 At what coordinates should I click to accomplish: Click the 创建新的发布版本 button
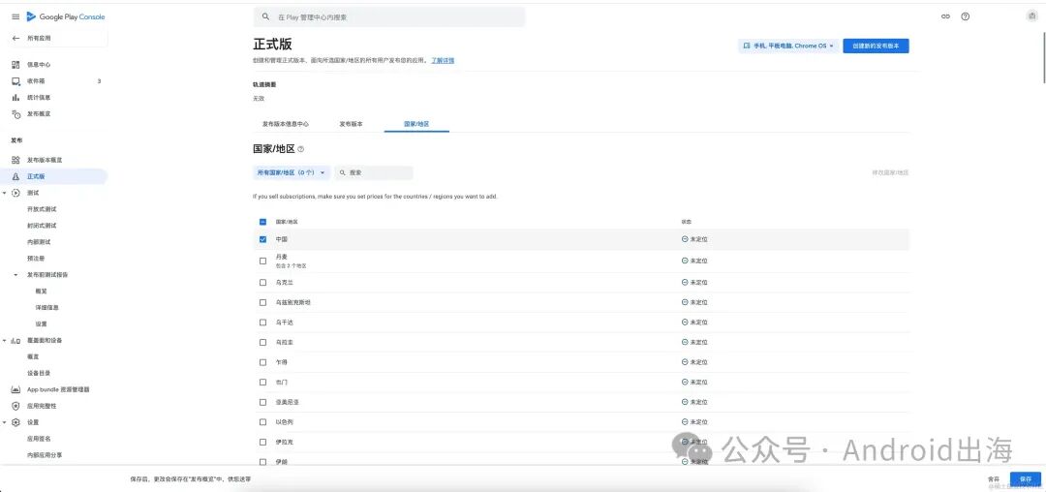[x=876, y=46]
